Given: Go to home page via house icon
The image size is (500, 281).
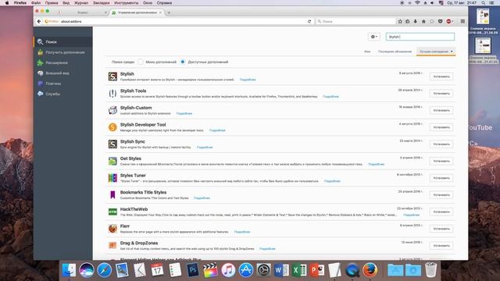Looking at the screenshot, I should coord(423,21).
